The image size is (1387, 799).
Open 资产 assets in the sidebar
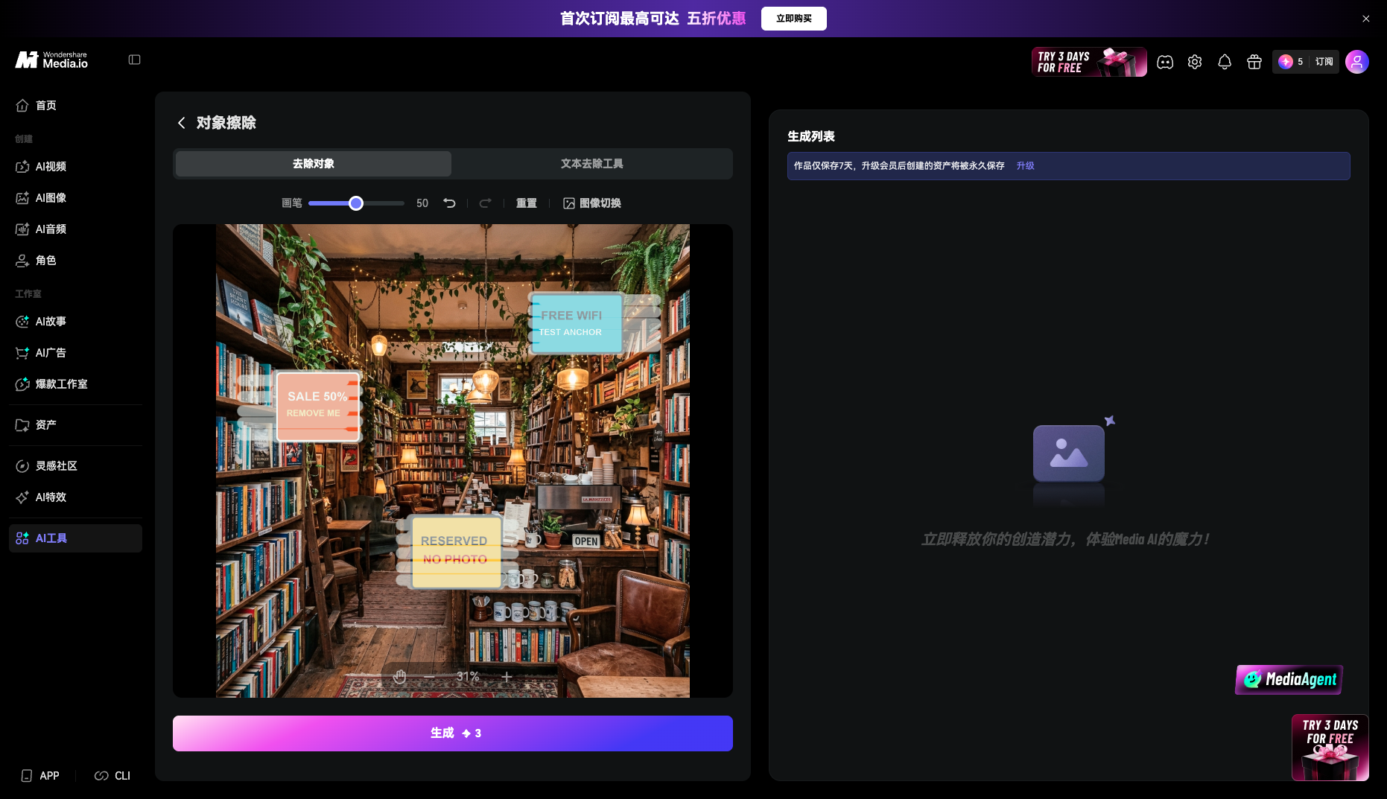pyautogui.click(x=75, y=425)
